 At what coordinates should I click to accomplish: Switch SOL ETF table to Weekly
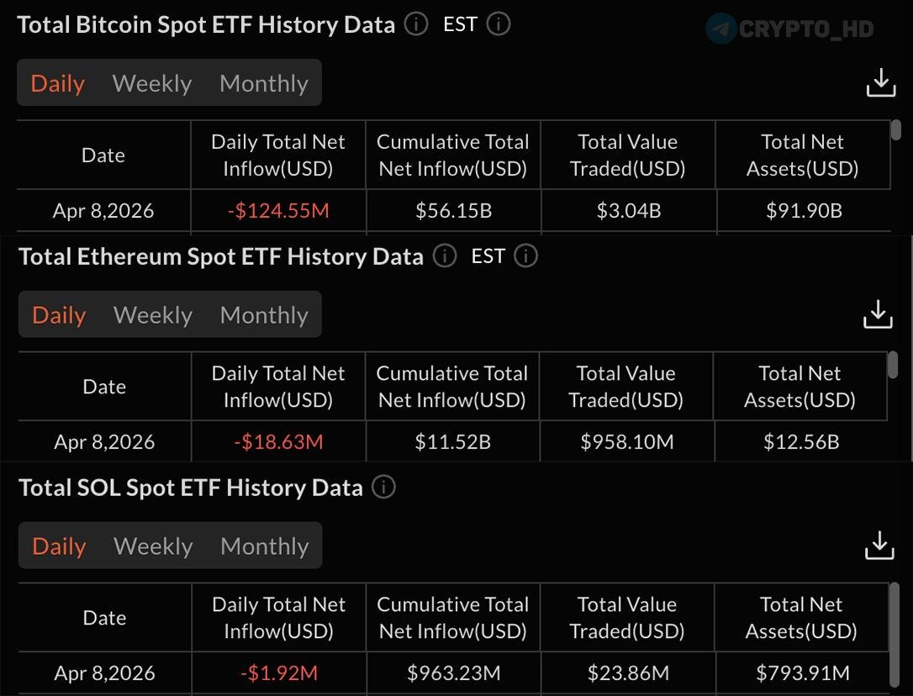(x=153, y=546)
